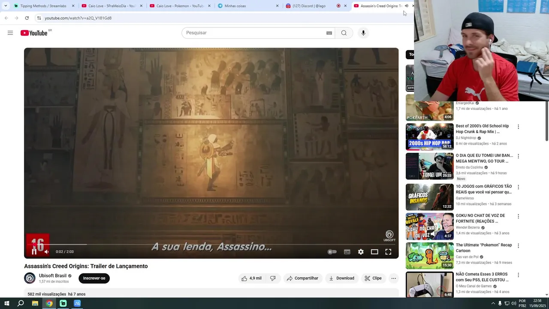Open DJ Nightdrop channel link

466,138
